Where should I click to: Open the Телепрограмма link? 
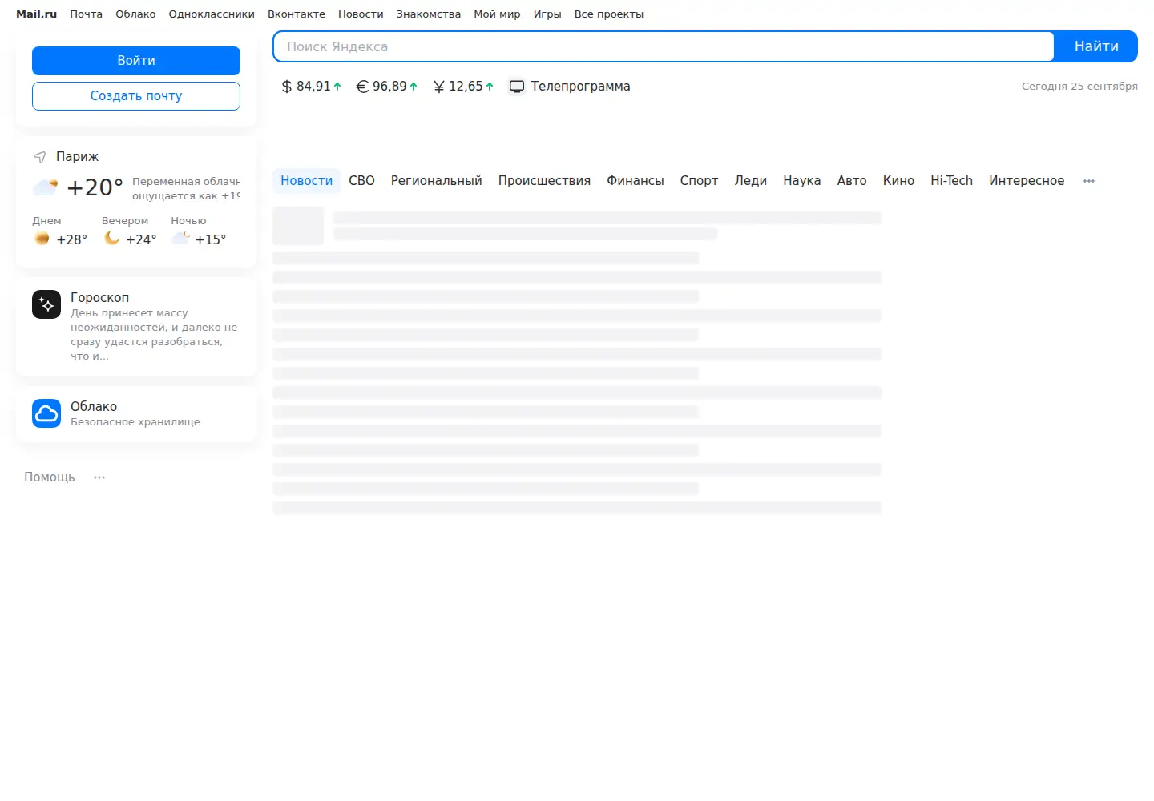point(580,87)
